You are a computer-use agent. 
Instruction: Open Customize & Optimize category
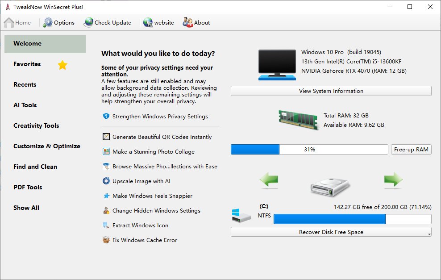pyautogui.click(x=47, y=146)
